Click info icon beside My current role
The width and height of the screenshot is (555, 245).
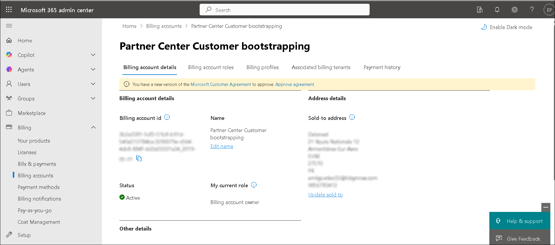[254, 185]
